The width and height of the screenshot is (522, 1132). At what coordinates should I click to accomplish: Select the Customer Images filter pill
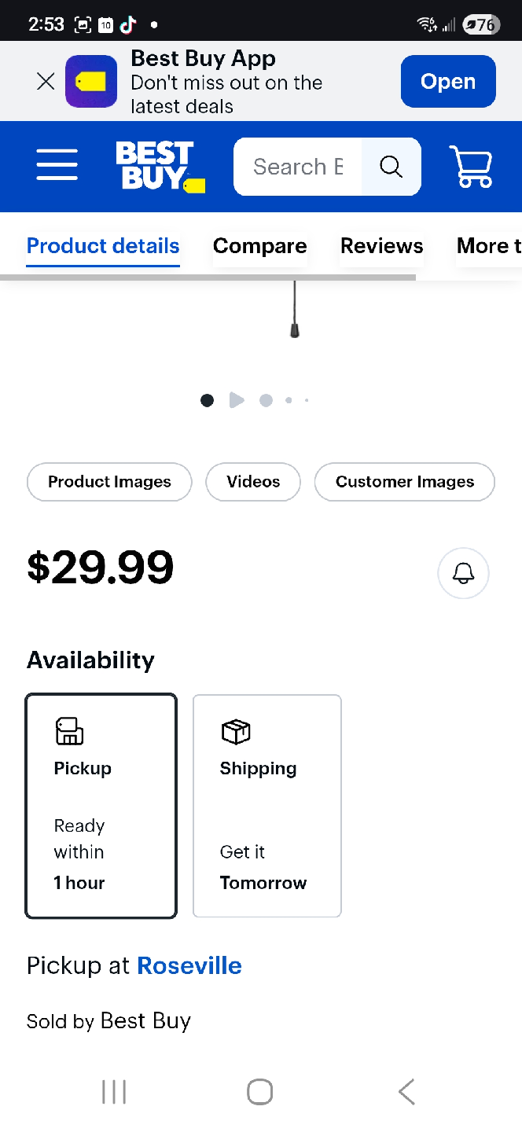[x=404, y=482]
